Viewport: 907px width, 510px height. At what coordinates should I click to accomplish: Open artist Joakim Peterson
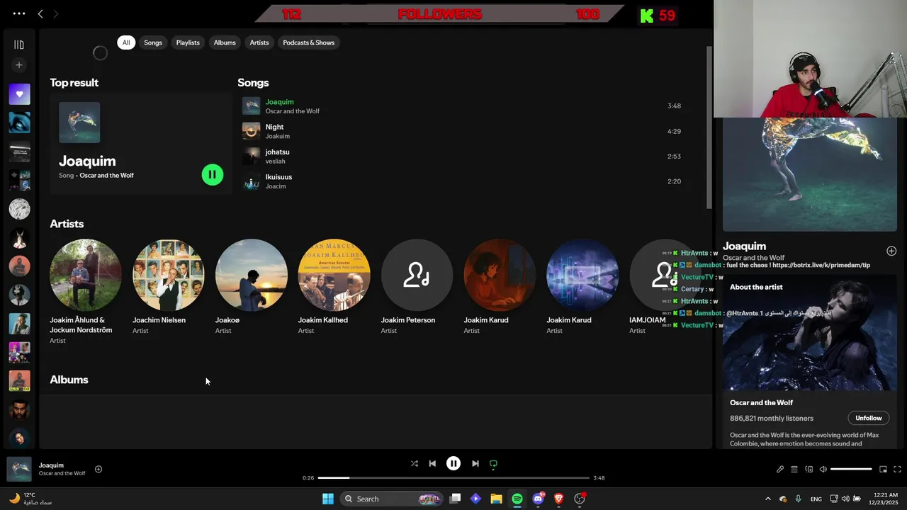point(417,286)
